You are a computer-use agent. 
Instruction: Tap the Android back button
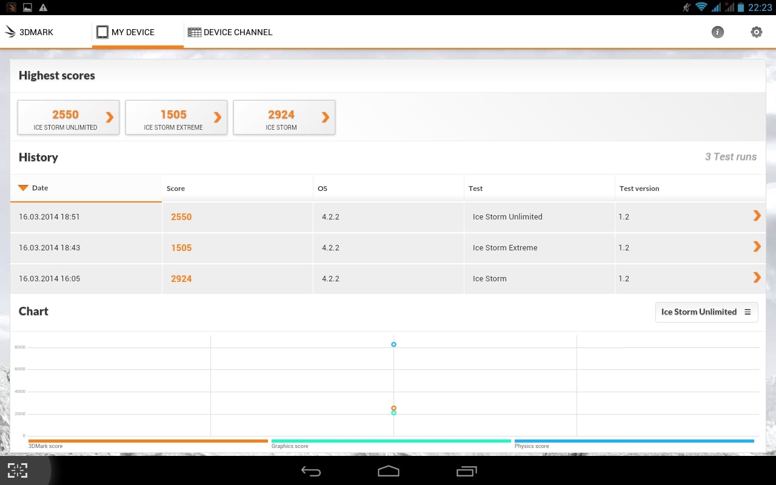pyautogui.click(x=311, y=471)
